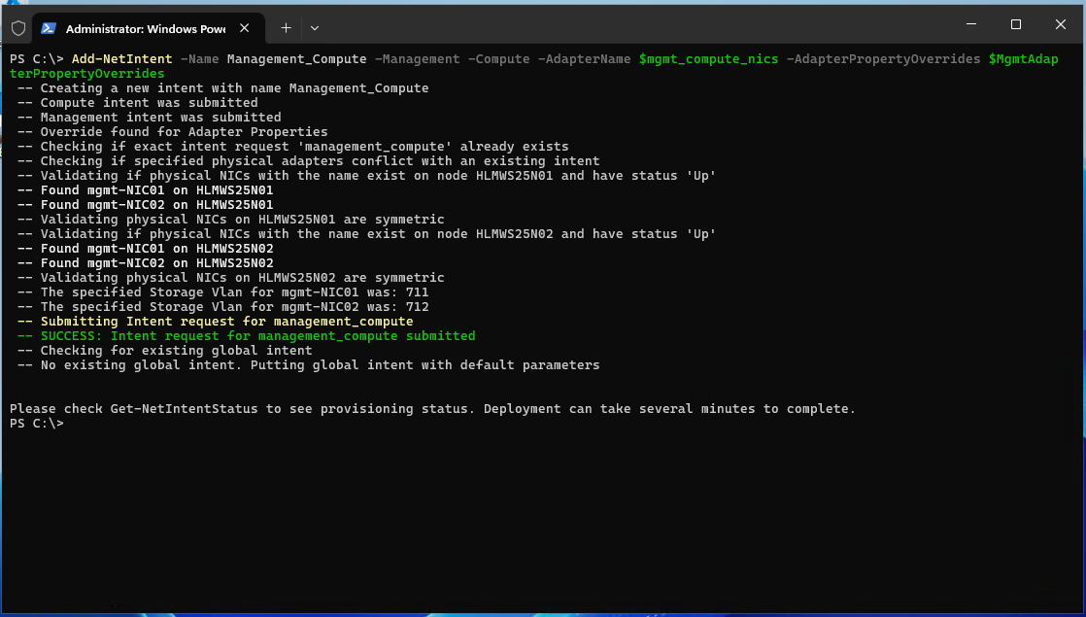The width and height of the screenshot is (1086, 617).
Task: Close the Windows Terminal window
Action: [x=1060, y=24]
